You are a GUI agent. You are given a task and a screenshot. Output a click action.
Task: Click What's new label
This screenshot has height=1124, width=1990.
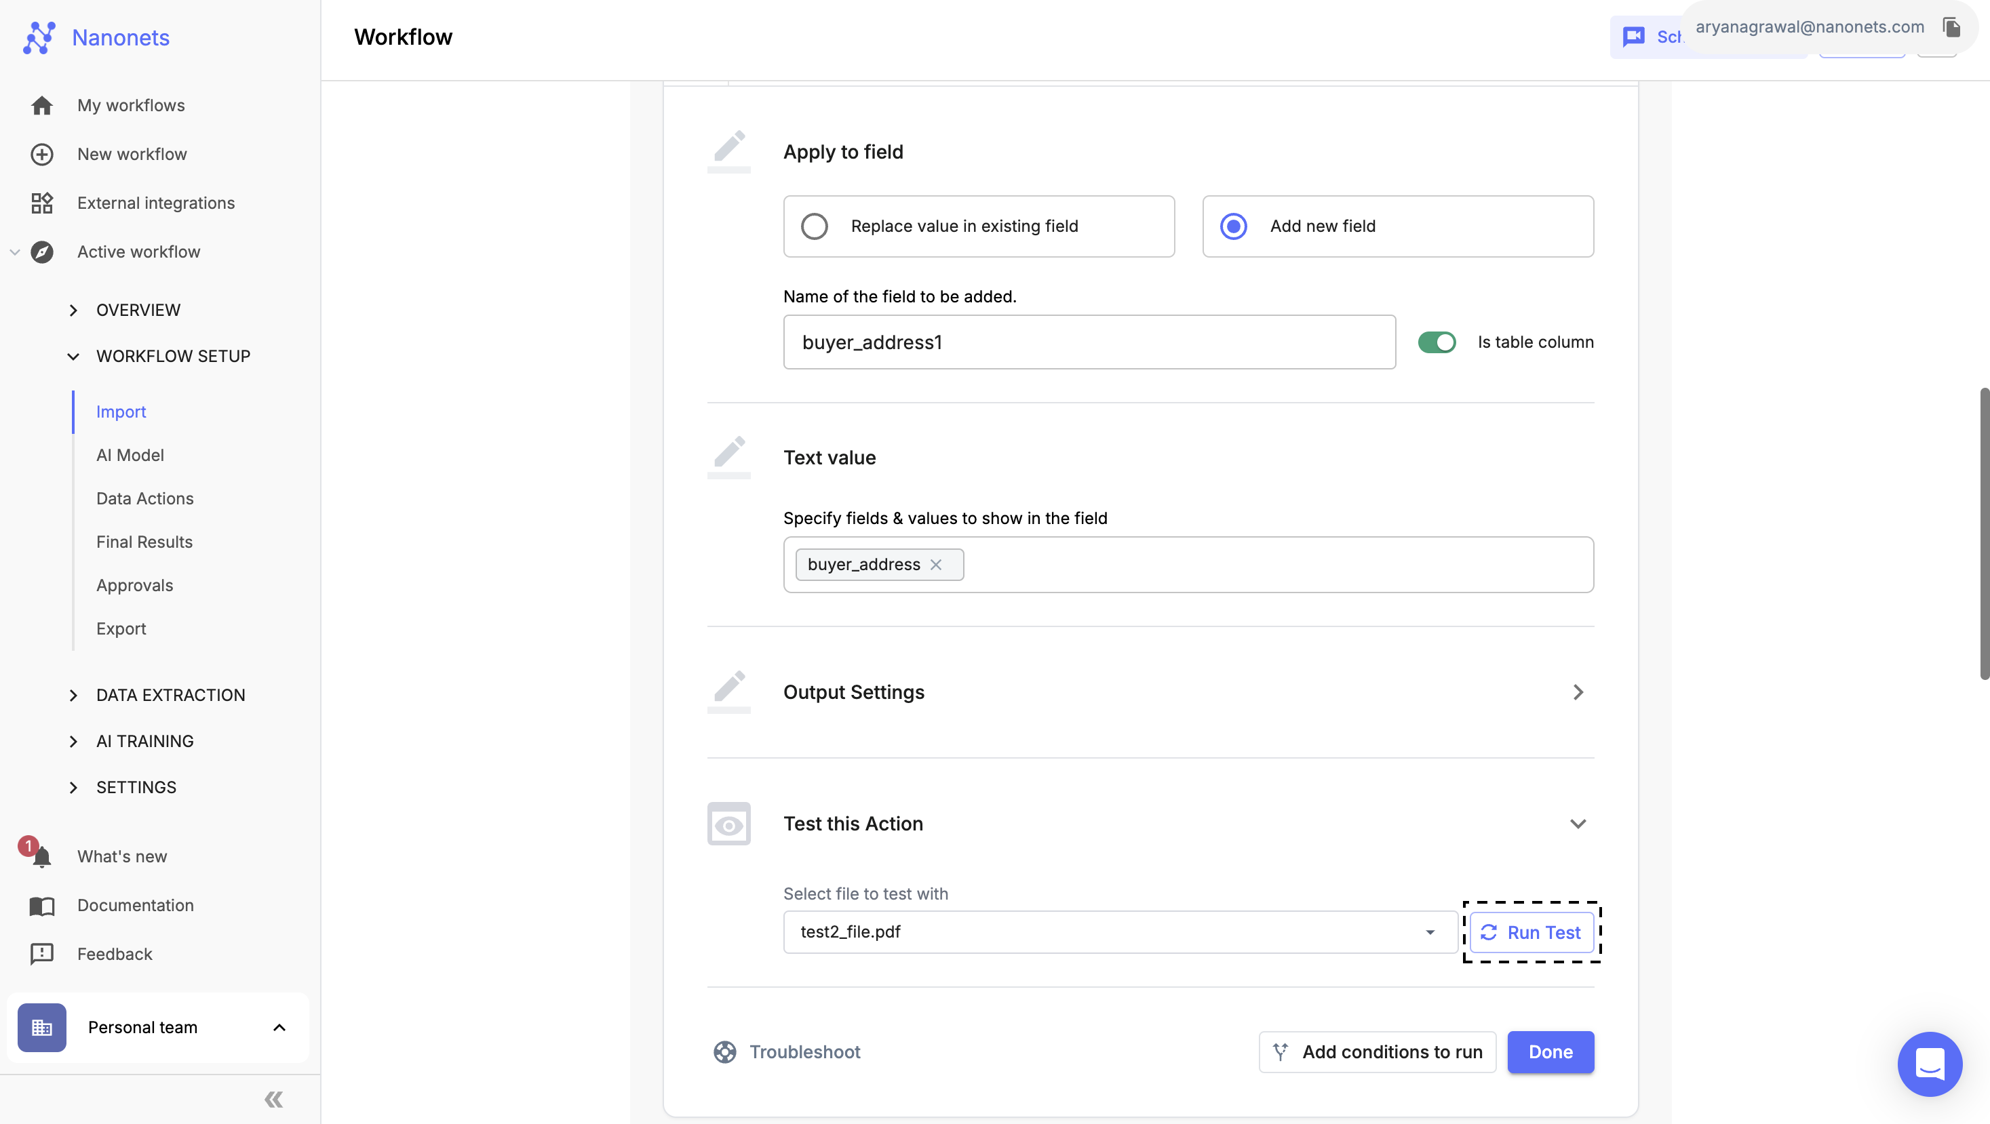(122, 856)
